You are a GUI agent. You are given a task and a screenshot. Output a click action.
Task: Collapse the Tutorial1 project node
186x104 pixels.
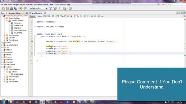(x=2, y=67)
